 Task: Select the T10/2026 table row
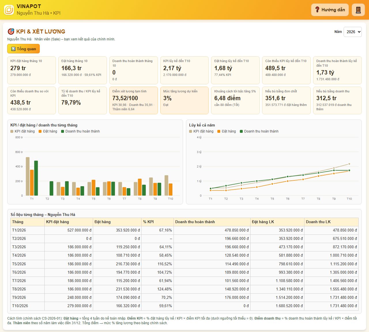point(184,306)
